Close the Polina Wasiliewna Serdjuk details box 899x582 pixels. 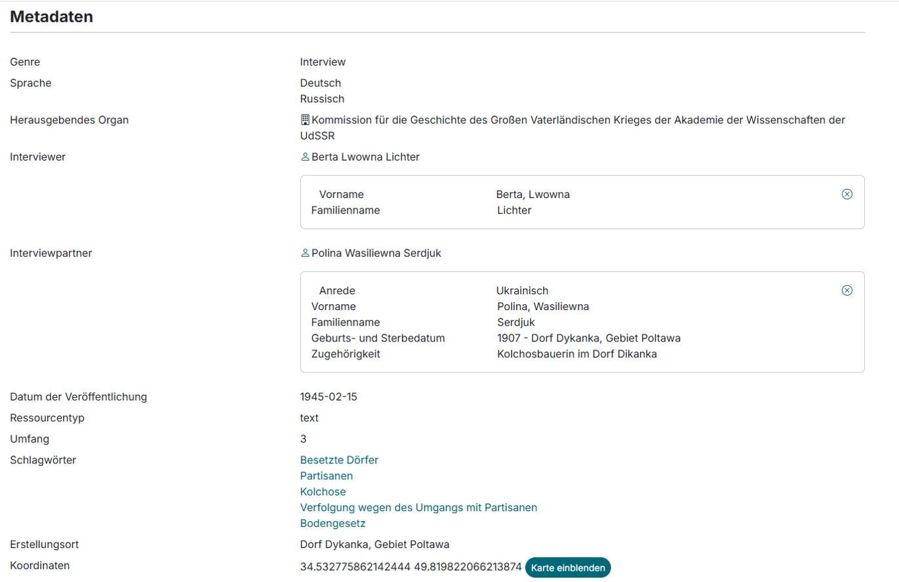coord(847,290)
